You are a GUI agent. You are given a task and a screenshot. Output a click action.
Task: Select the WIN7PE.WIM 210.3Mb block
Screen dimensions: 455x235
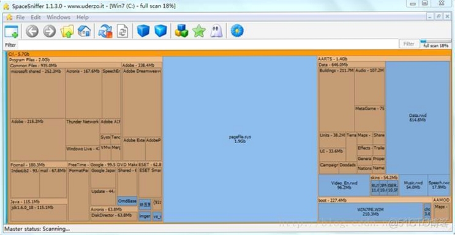click(x=370, y=212)
